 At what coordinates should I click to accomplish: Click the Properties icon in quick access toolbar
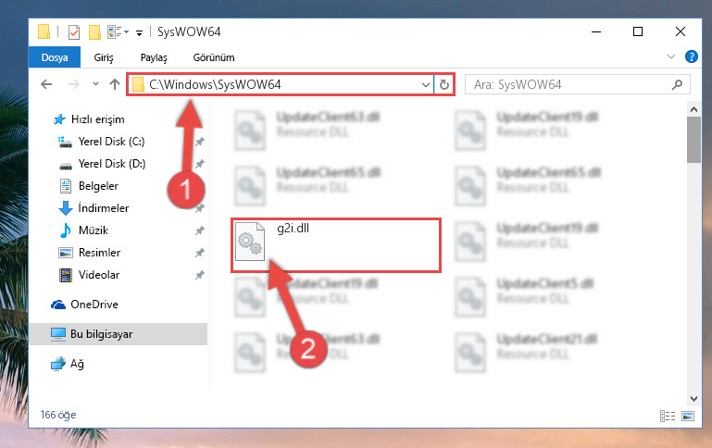click(x=73, y=32)
